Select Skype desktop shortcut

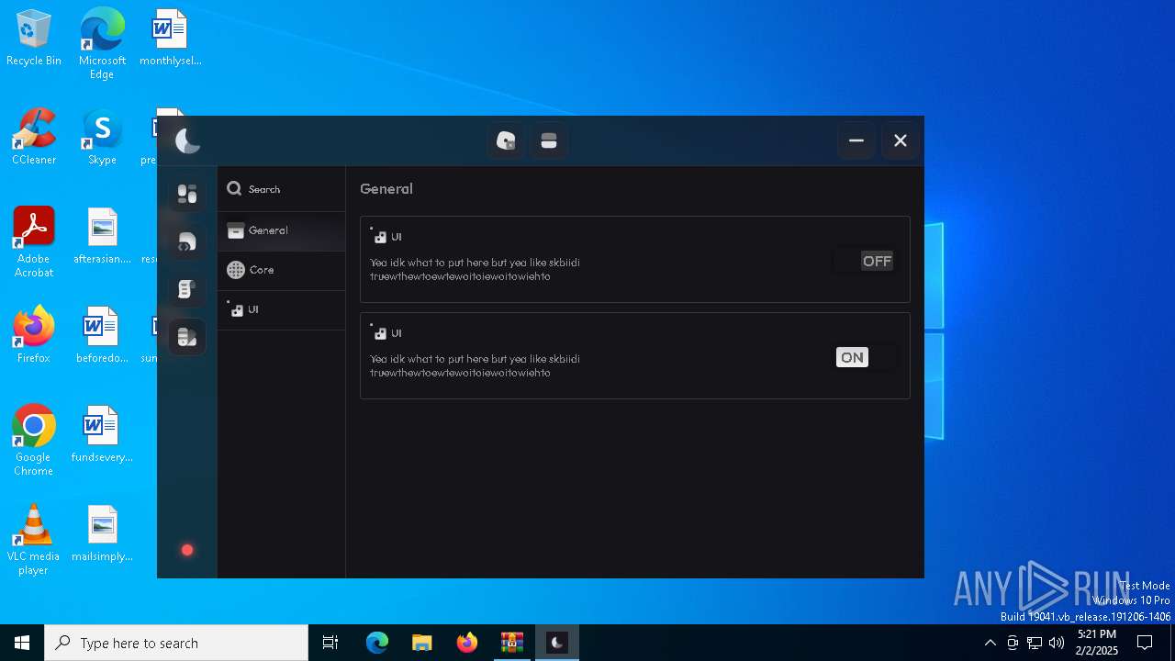[102, 138]
